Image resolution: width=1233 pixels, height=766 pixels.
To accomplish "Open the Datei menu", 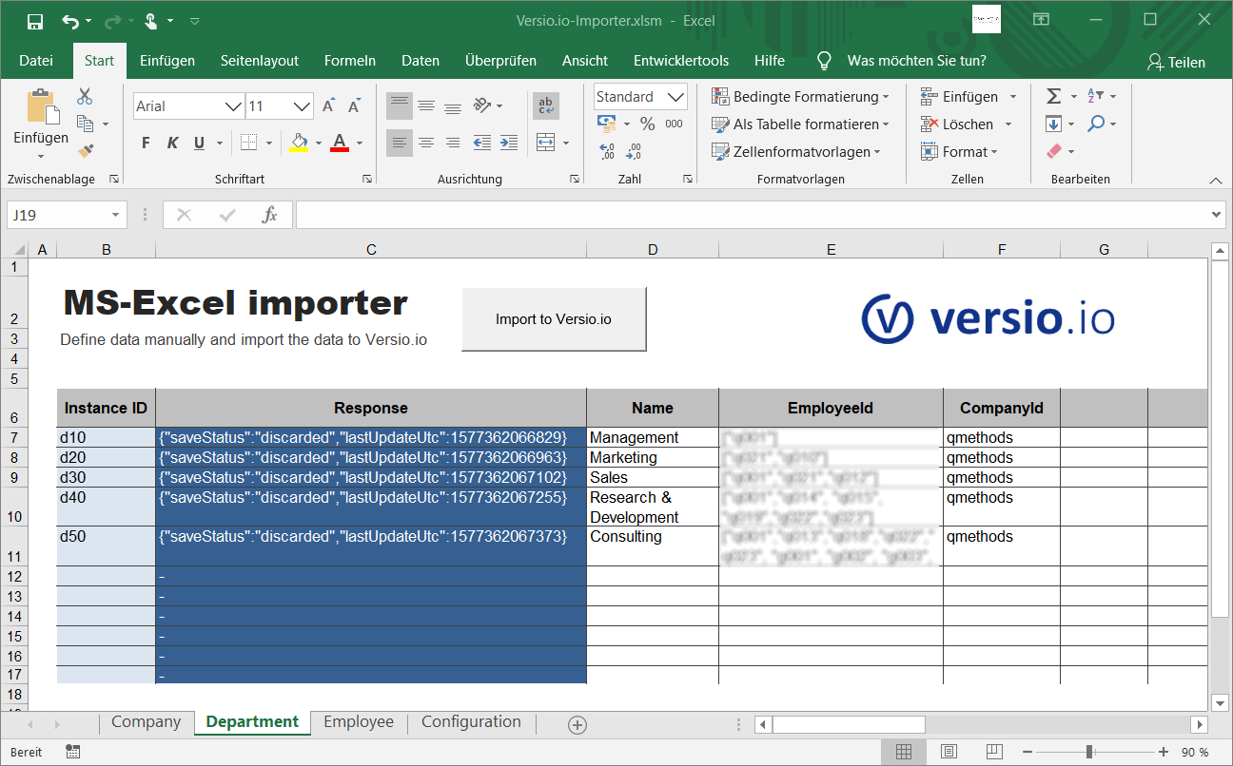I will [x=36, y=61].
